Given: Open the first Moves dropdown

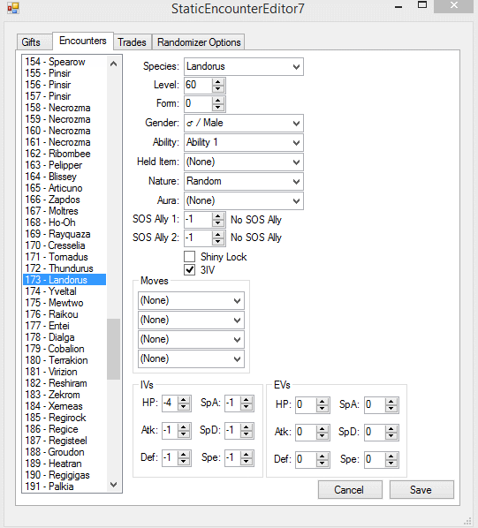Looking at the screenshot, I should tap(191, 301).
